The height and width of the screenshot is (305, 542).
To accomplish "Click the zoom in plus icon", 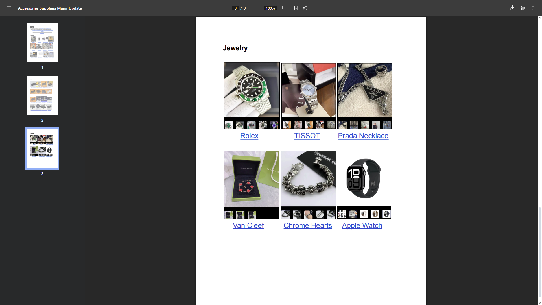I will pyautogui.click(x=282, y=8).
